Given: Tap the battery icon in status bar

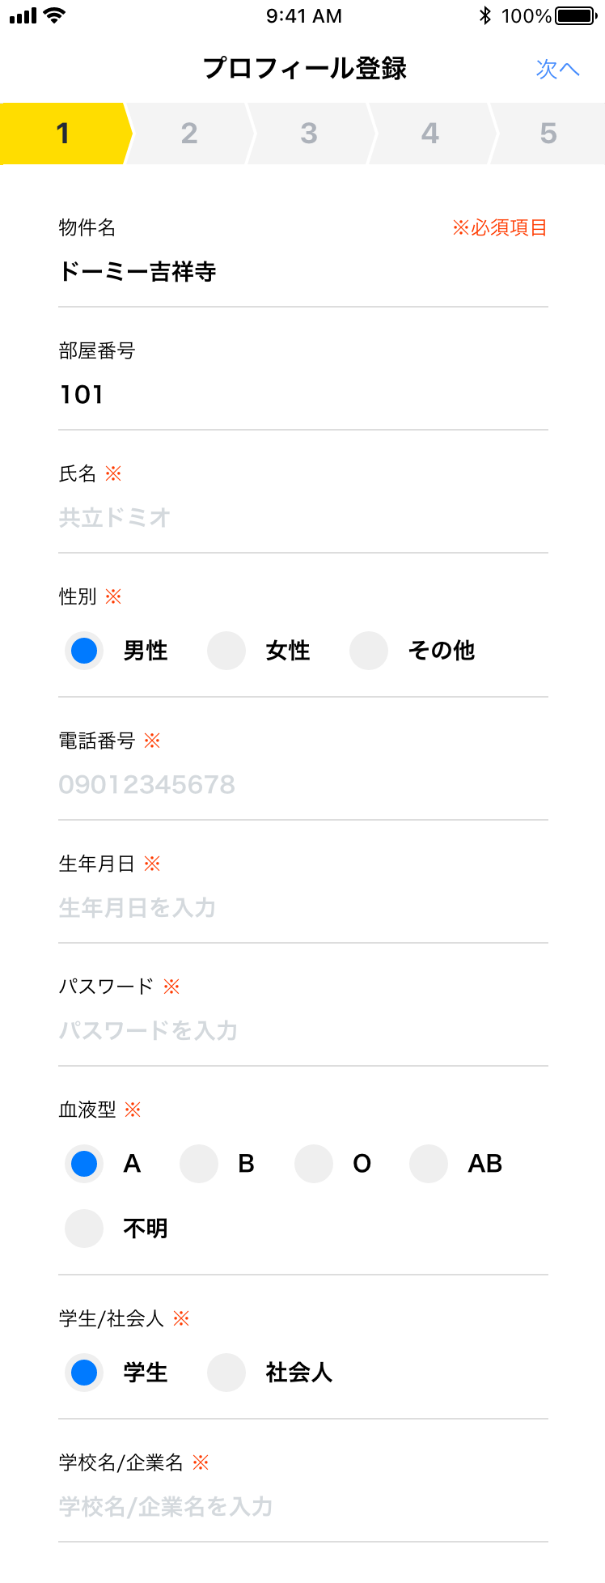Looking at the screenshot, I should click(576, 15).
